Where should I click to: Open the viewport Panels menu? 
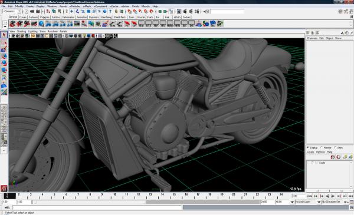tap(63, 31)
